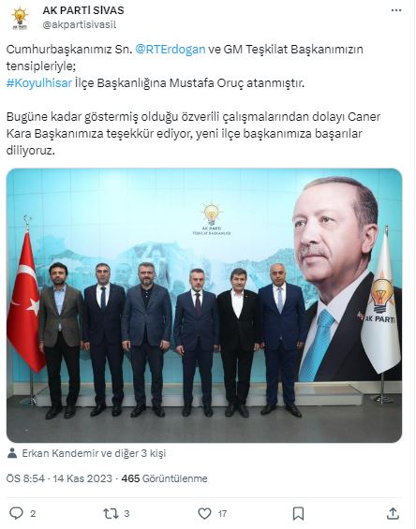
Task: Click the tagged people icon below the photo
Action: 12,453
